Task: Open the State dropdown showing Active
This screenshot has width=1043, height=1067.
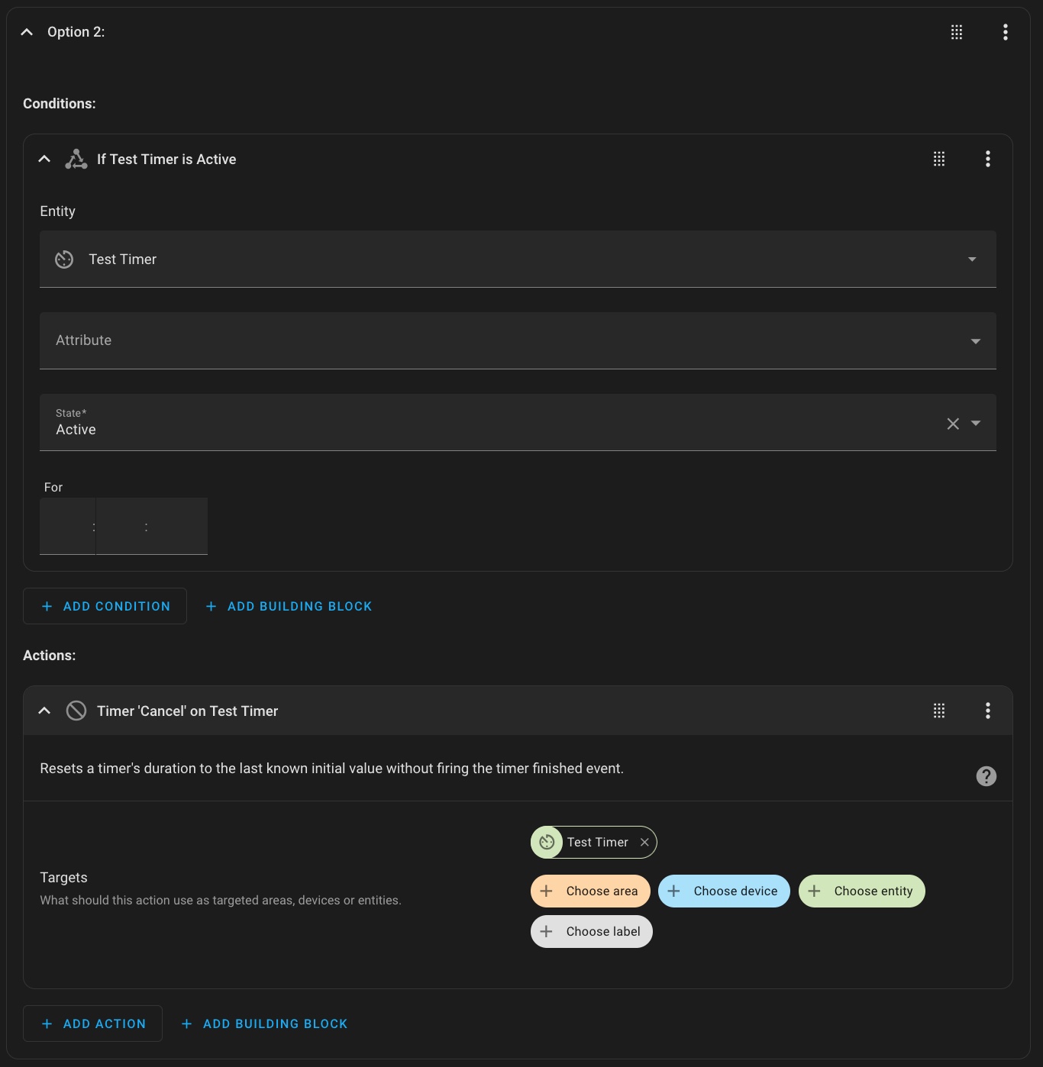Action: pyautogui.click(x=975, y=423)
